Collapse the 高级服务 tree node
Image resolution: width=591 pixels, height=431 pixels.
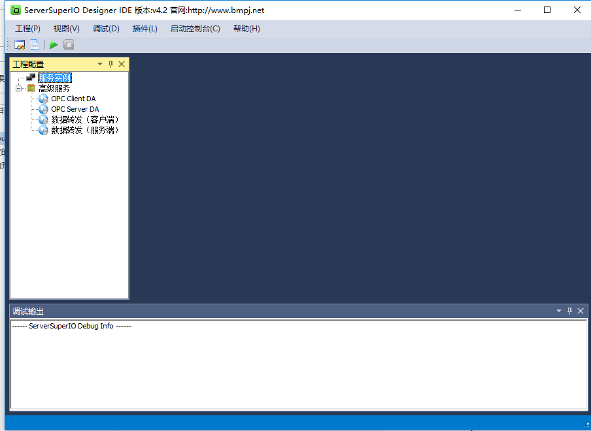point(18,88)
